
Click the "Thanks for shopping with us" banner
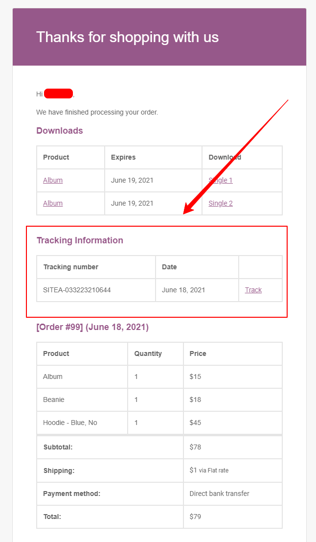[x=127, y=37]
